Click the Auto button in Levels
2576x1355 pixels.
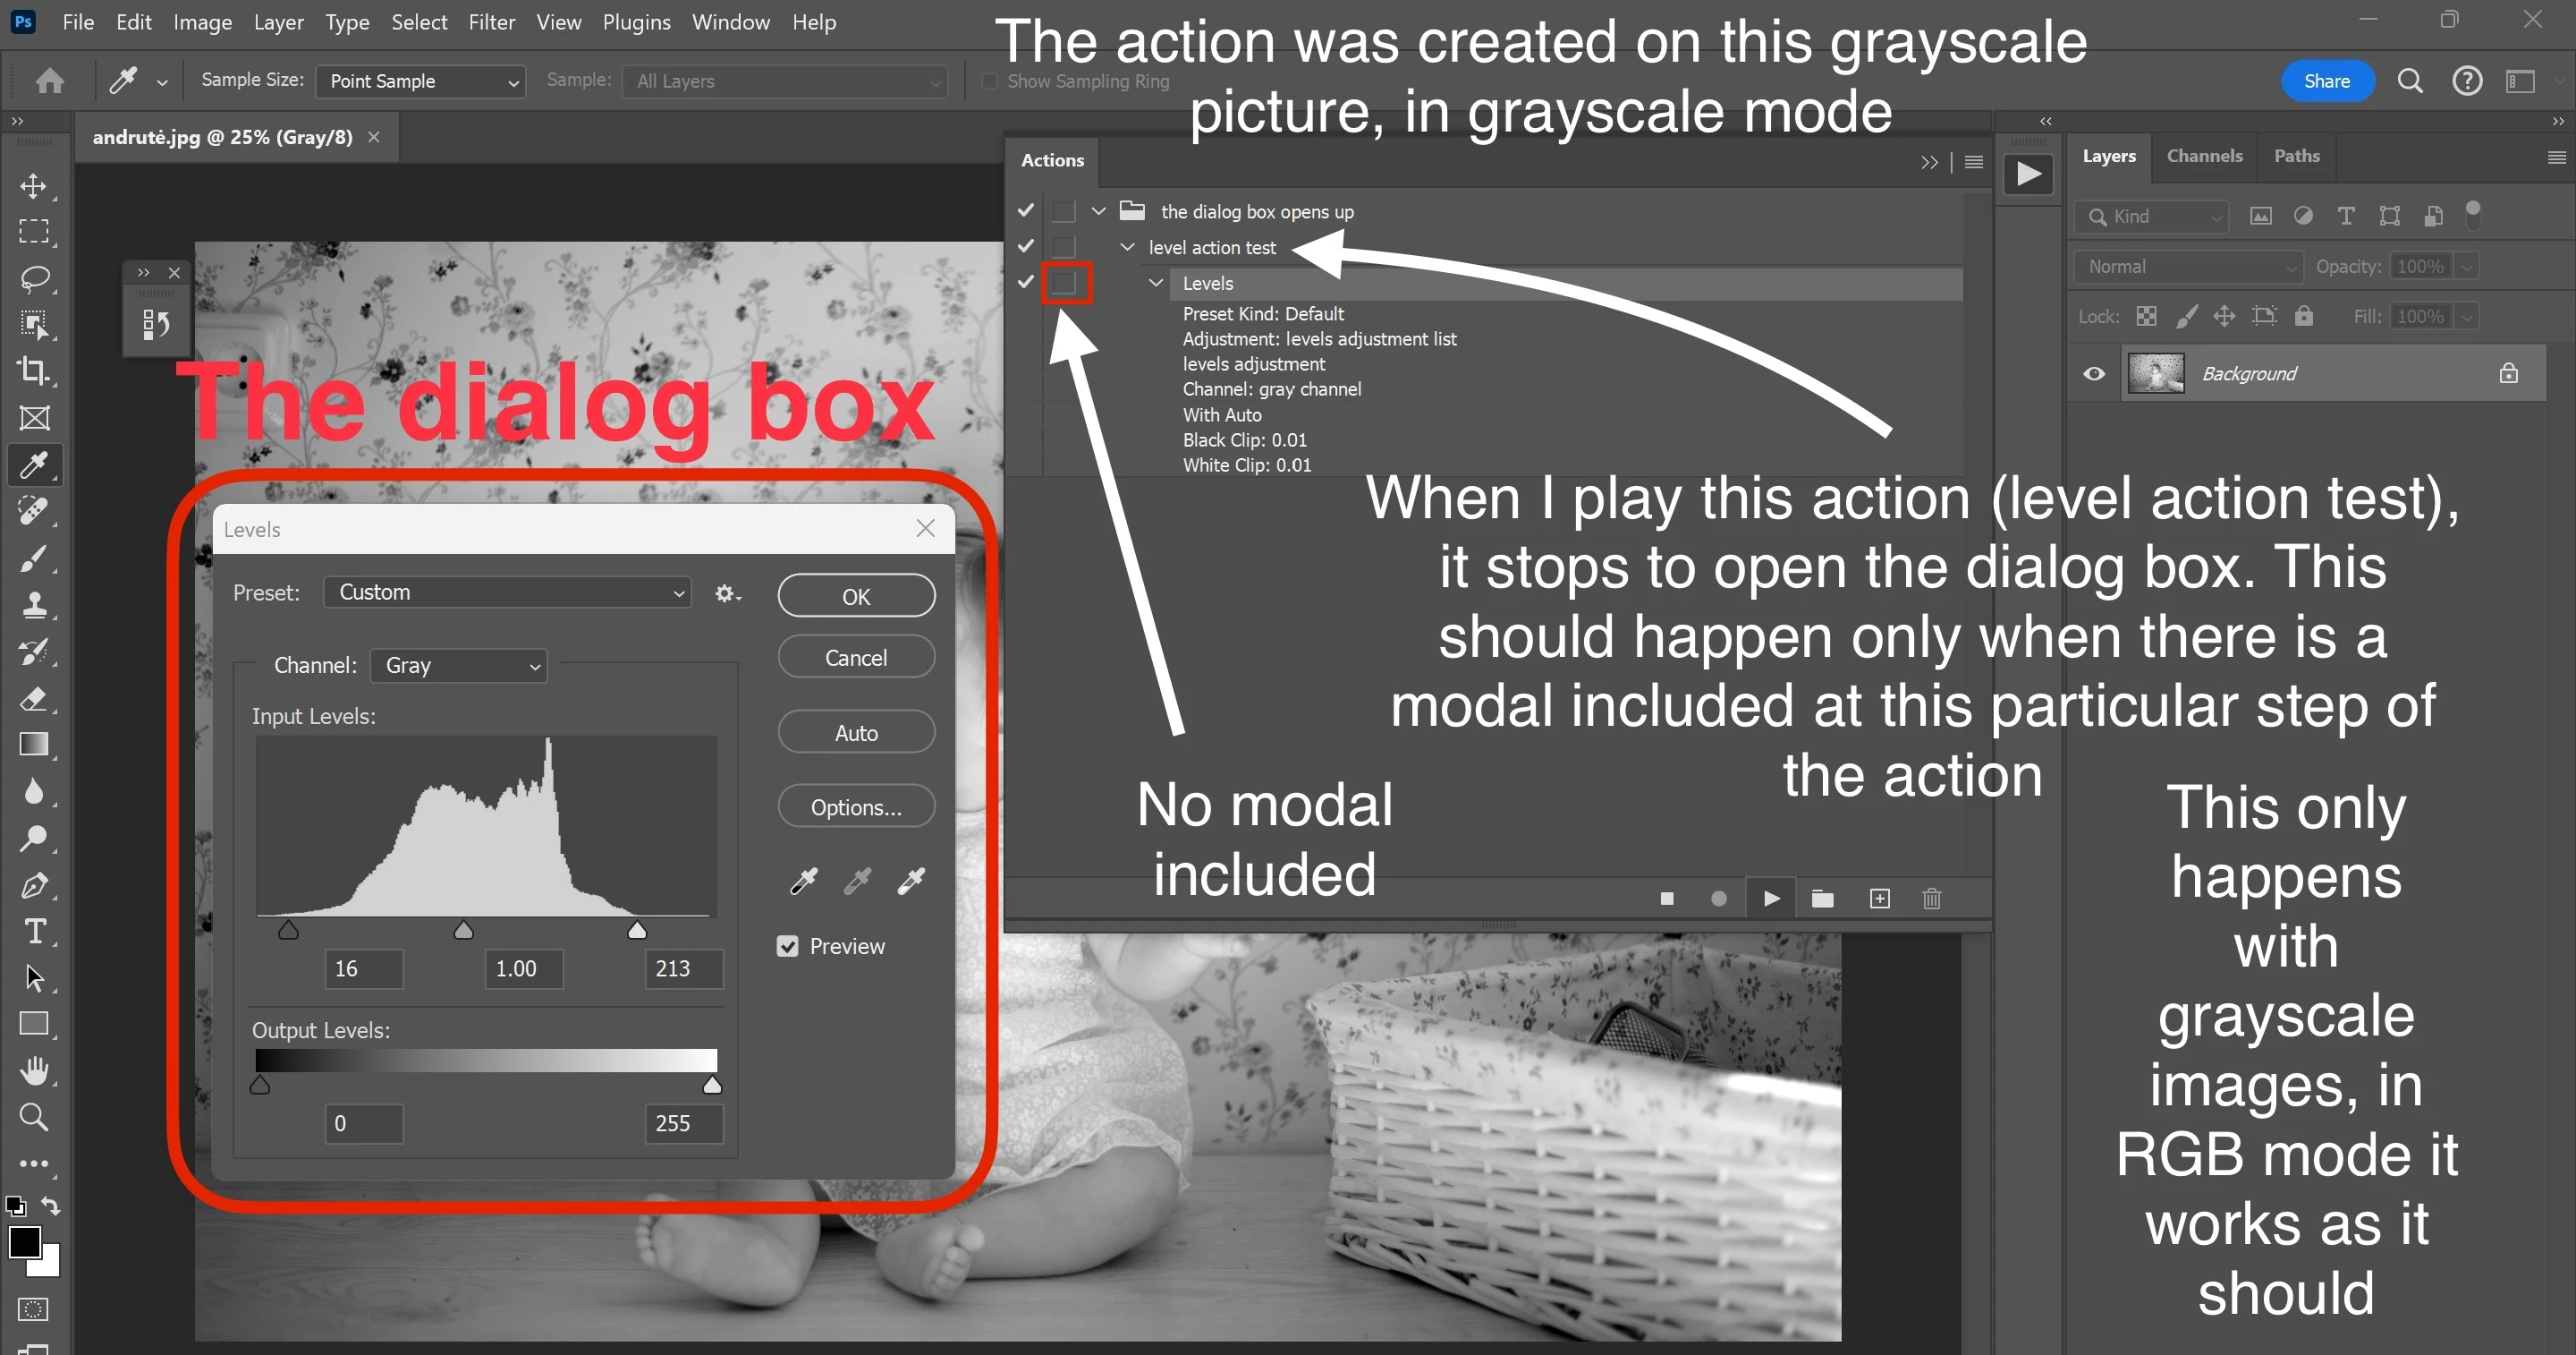(x=856, y=734)
